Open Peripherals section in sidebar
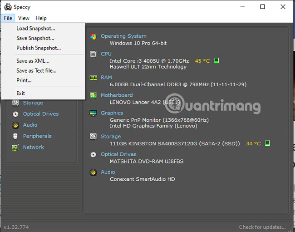Image resolution: width=295 pixels, height=232 pixels. point(37,136)
